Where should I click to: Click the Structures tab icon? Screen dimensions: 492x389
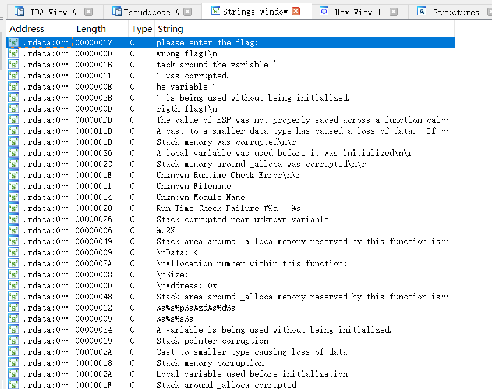[x=422, y=11]
